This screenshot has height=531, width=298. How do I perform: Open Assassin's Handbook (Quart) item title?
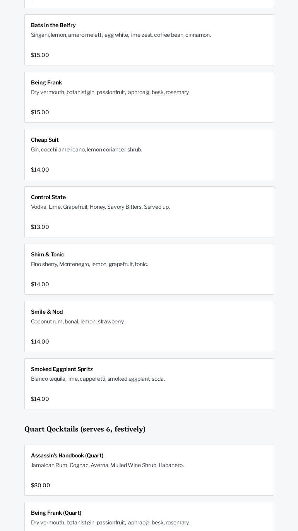[x=67, y=455]
